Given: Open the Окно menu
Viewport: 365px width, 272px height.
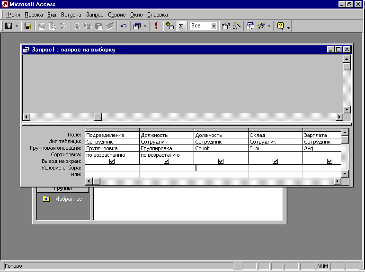Looking at the screenshot, I should (136, 15).
